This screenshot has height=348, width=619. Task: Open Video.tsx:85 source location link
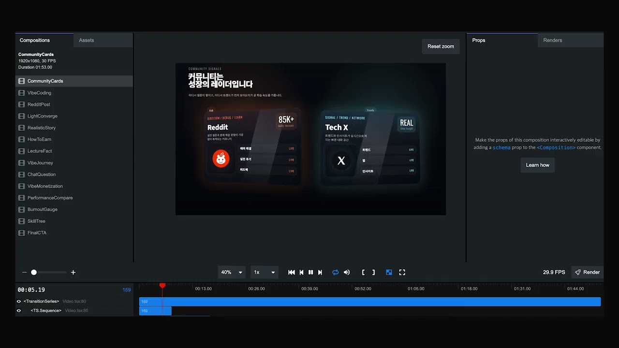tap(77, 311)
